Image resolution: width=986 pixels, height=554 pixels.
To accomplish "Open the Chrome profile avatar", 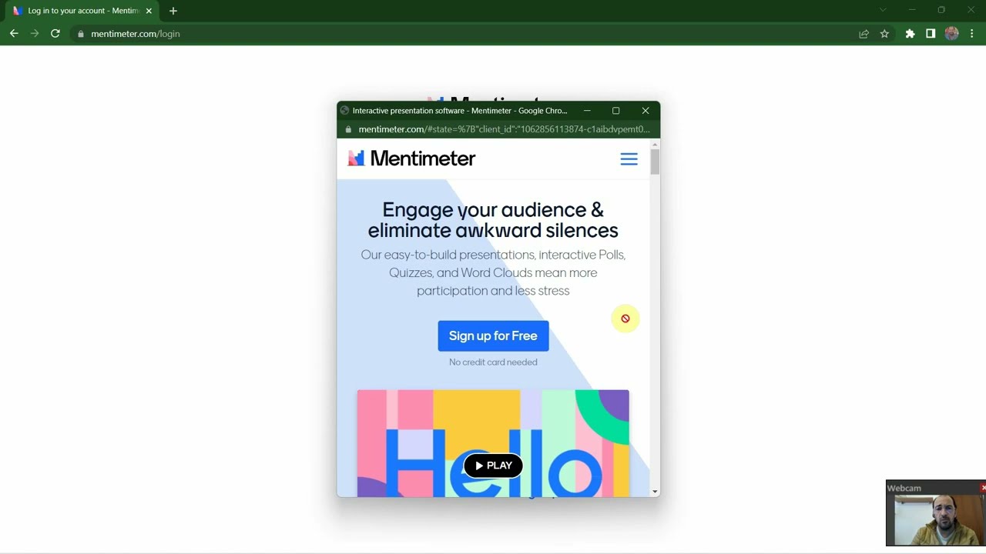I will coord(951,34).
